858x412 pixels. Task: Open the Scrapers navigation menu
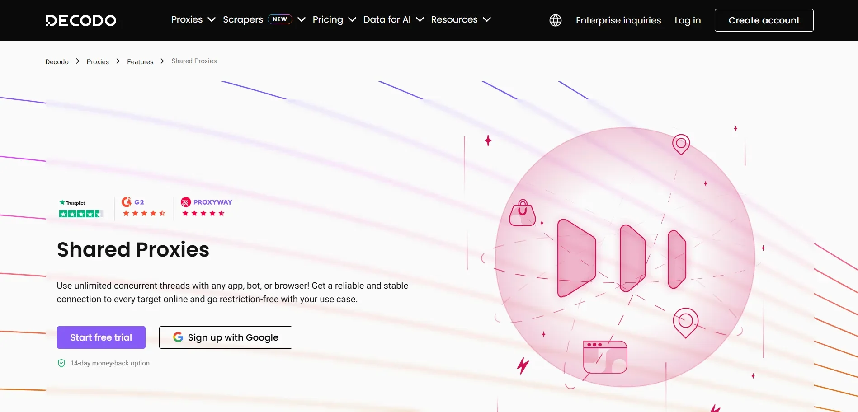[243, 19]
